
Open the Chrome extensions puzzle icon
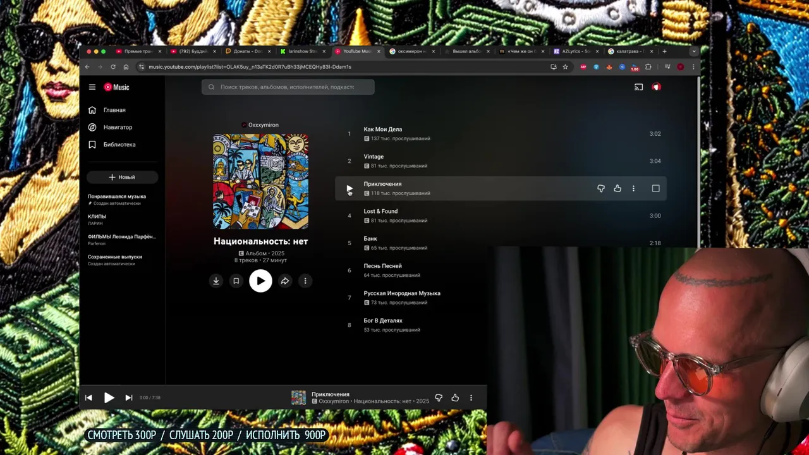pyautogui.click(x=648, y=66)
